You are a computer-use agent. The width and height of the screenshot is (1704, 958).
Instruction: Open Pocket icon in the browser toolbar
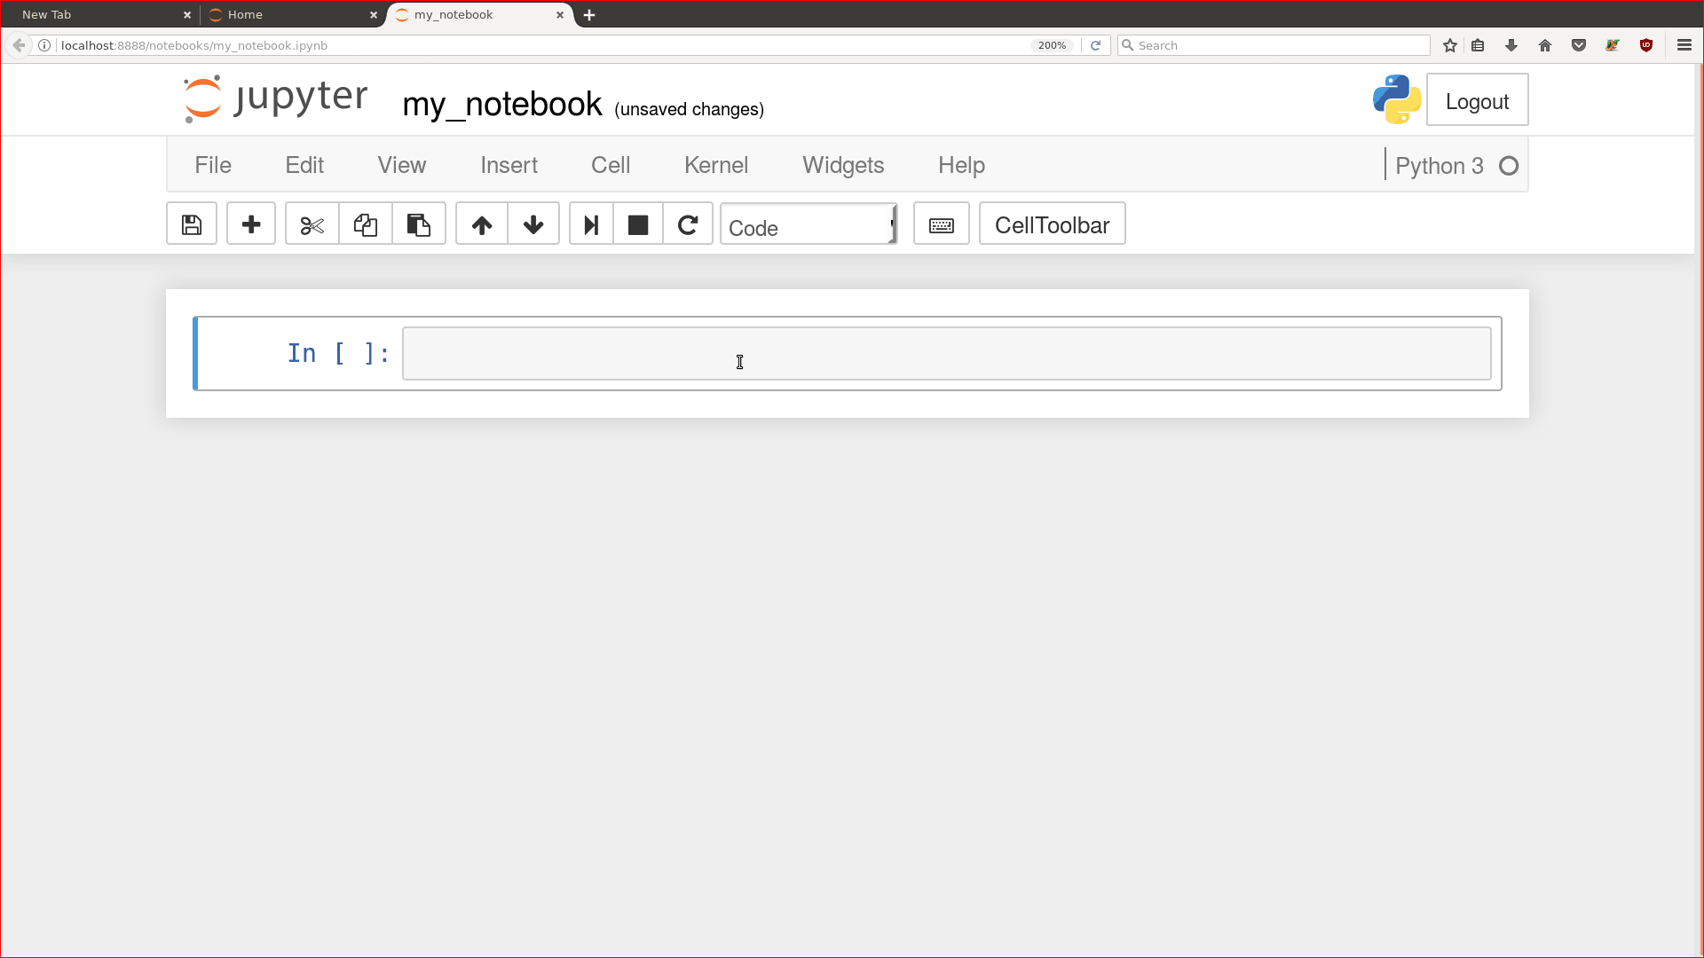click(x=1579, y=45)
